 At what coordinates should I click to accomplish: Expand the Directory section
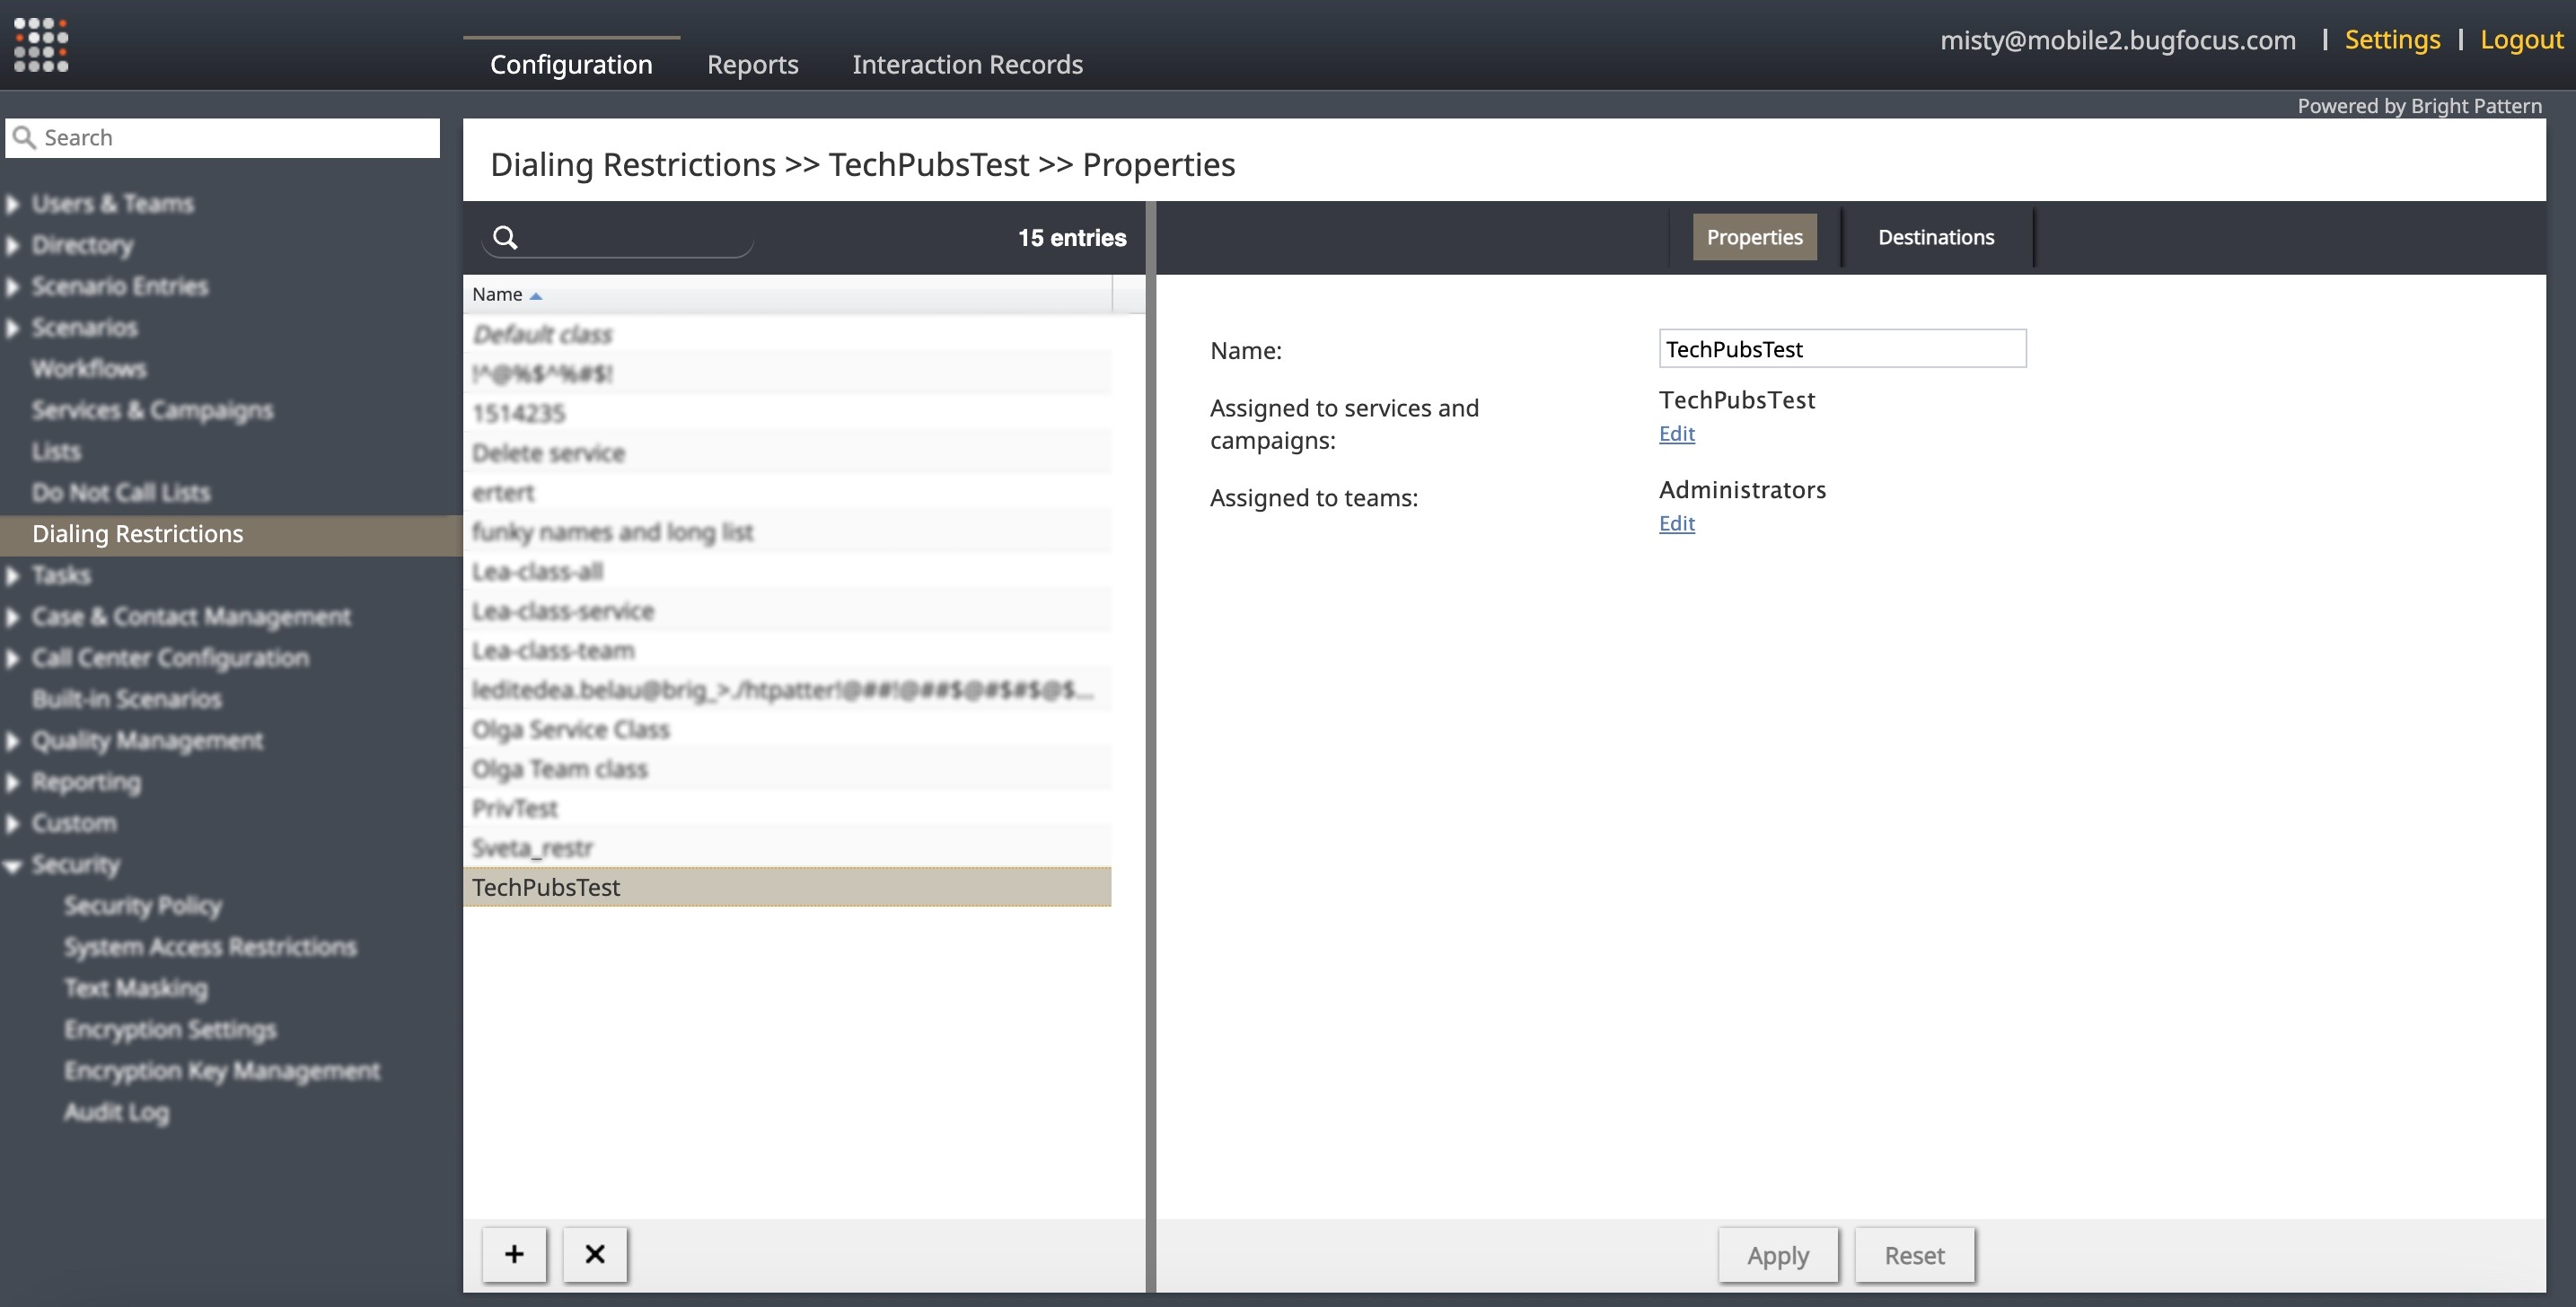click(12, 245)
